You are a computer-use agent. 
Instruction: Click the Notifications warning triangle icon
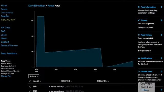[139, 58]
